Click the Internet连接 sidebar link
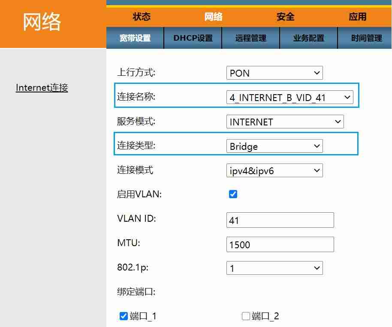This screenshot has width=392, height=327. point(42,88)
